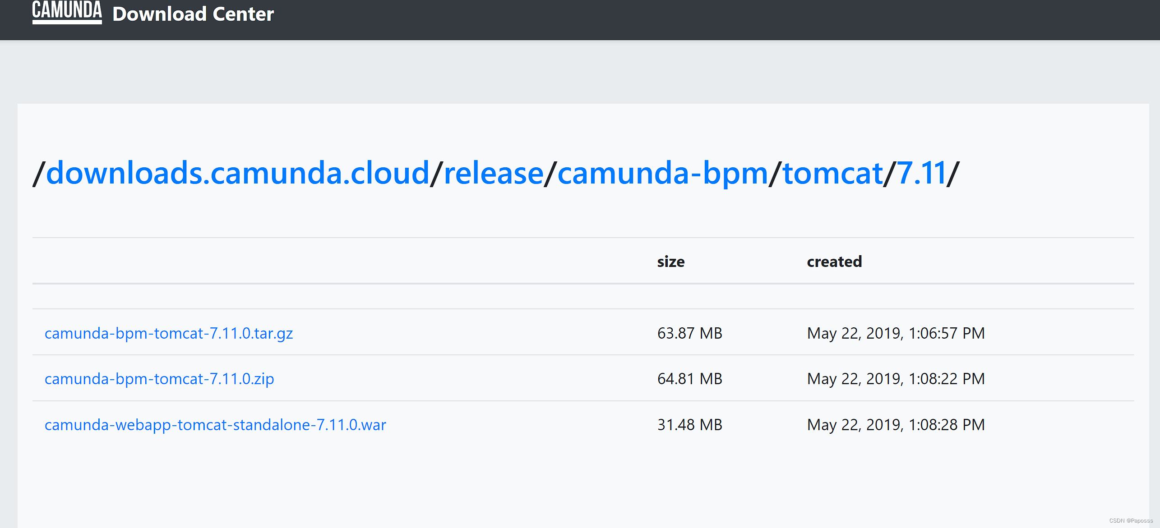Select the date May 22, 2019, 1:08:28 PM
The height and width of the screenshot is (528, 1160).
[896, 425]
